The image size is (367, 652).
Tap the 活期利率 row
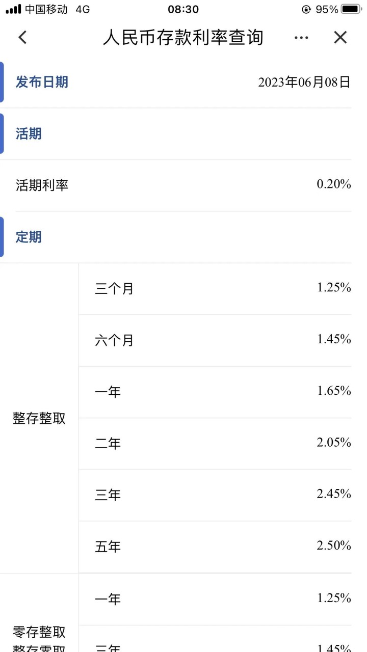[183, 185]
